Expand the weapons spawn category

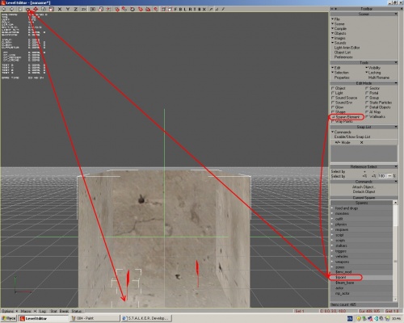(x=342, y=262)
